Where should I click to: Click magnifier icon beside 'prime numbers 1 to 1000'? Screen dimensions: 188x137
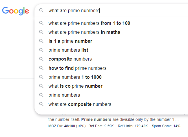pyautogui.click(x=41, y=77)
